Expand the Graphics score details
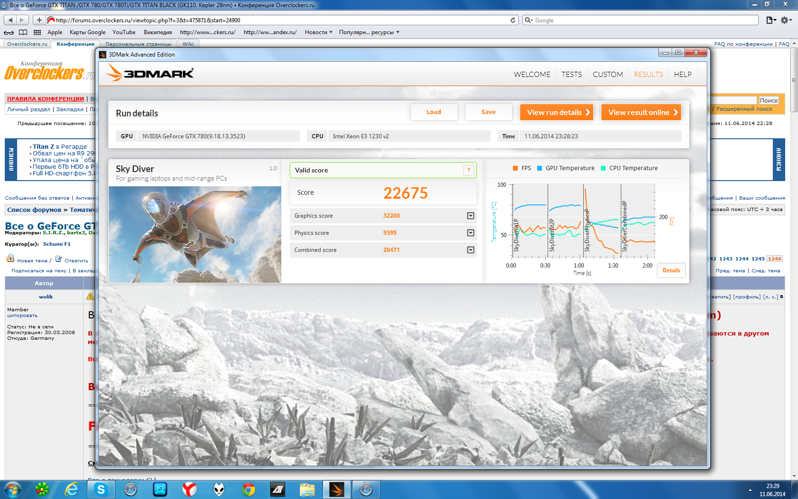This screenshot has width=798, height=499. coord(471,216)
